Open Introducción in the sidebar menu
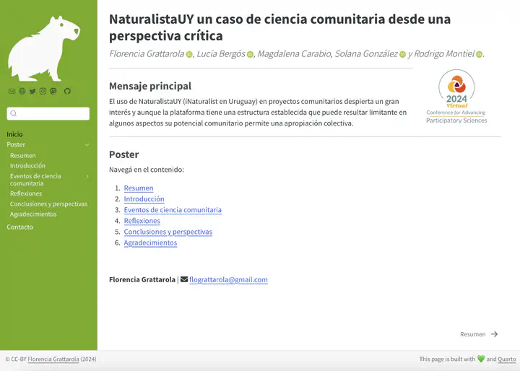The height and width of the screenshot is (371, 520). pos(27,166)
